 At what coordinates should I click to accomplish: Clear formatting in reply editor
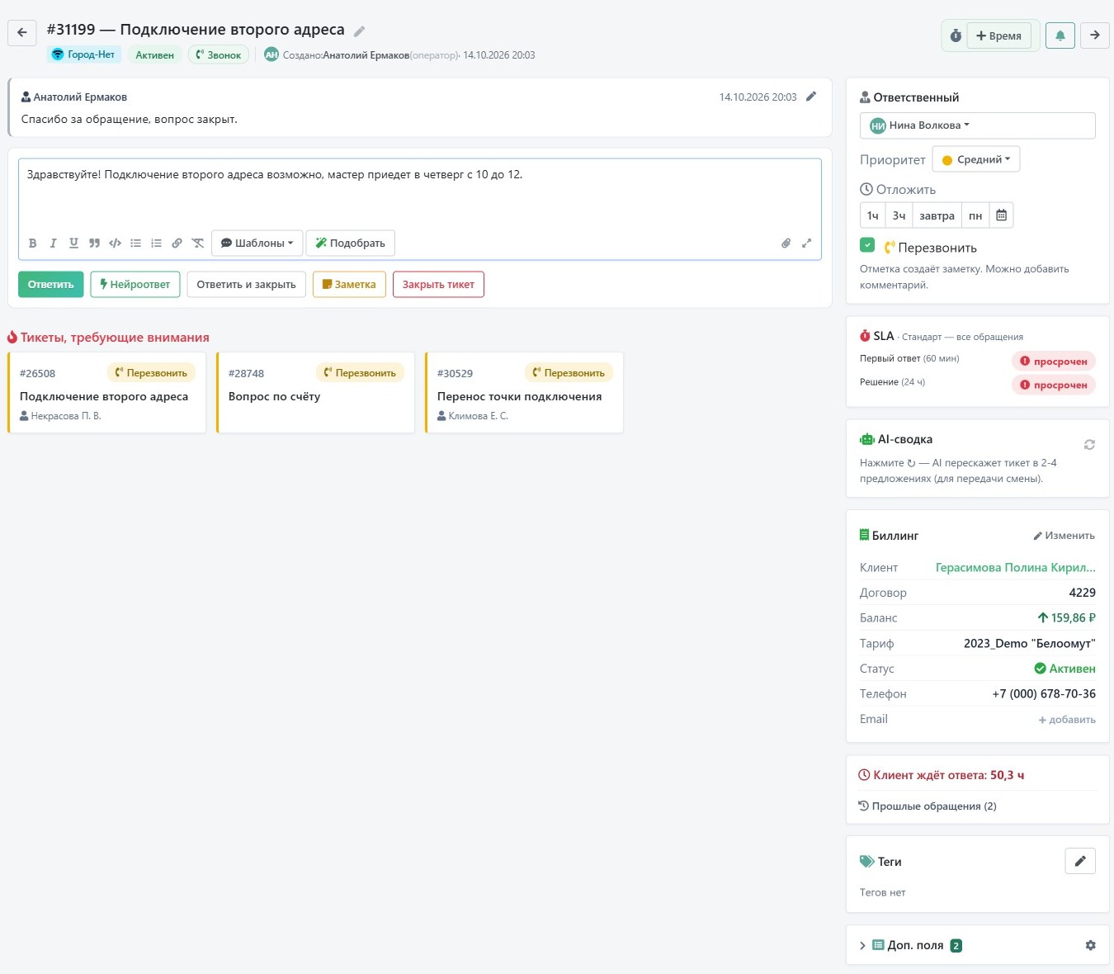point(198,243)
